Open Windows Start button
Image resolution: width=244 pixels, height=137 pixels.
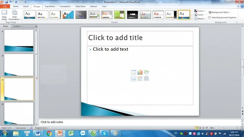(x=5, y=134)
